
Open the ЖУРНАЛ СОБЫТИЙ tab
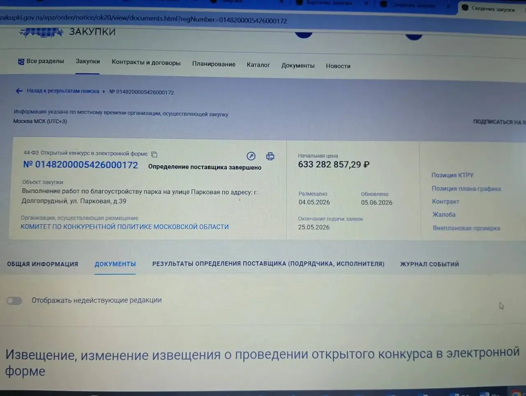[429, 264]
